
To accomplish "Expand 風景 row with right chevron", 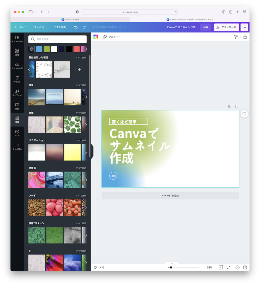I will [86, 97].
